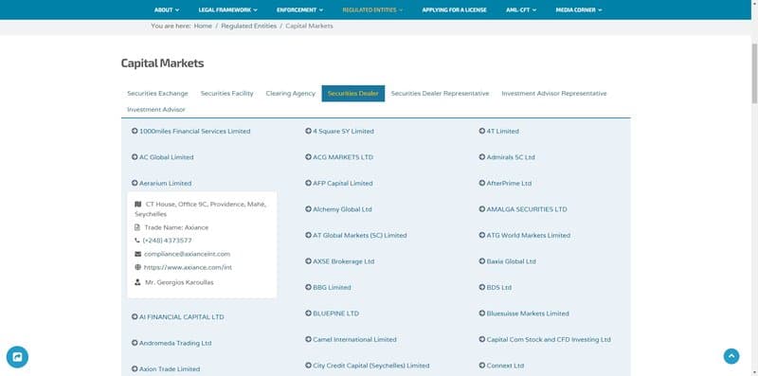This screenshot has height=376, width=758.
Task: Click the arrow icon beside 4T Limited
Action: pos(482,131)
